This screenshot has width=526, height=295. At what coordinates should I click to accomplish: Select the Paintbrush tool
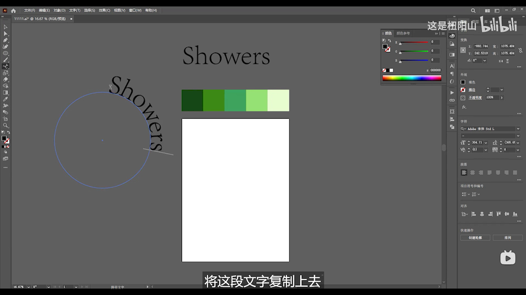[x=5, y=60]
